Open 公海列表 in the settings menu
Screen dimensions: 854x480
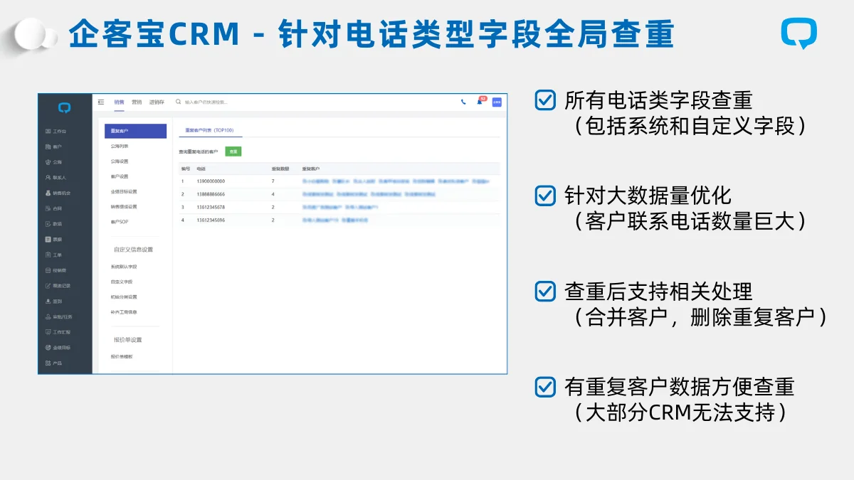[x=120, y=146]
